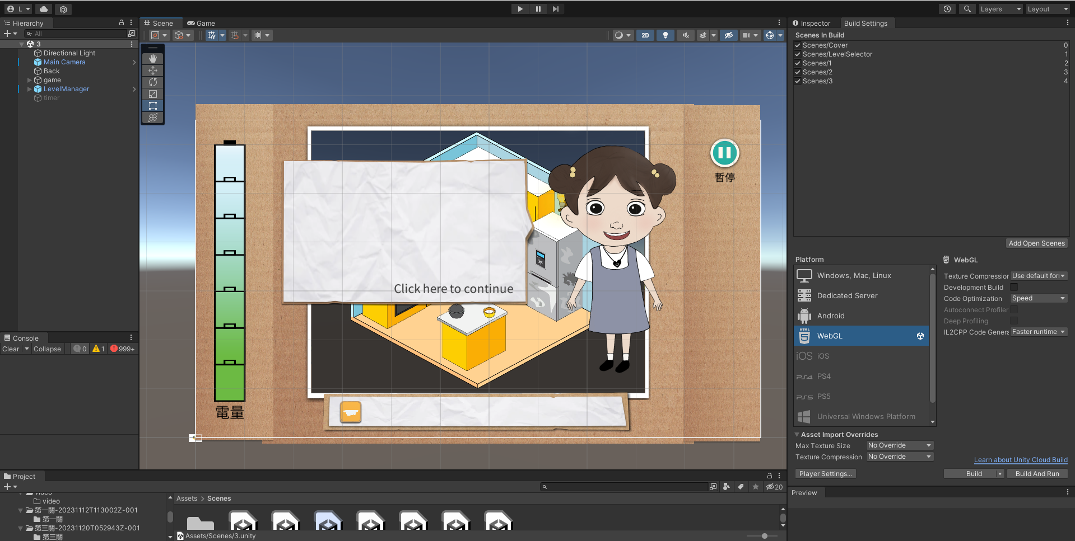The width and height of the screenshot is (1075, 541).
Task: Click the Play button
Action: (x=520, y=9)
